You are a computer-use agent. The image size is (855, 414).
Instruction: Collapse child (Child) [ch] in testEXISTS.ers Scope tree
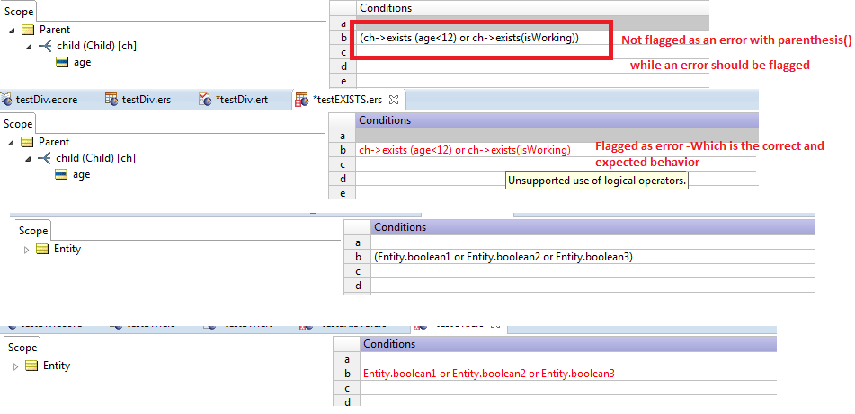[30, 159]
